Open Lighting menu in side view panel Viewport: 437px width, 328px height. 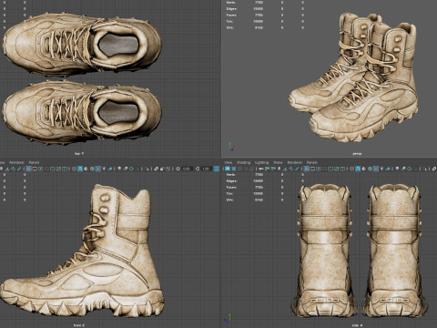(x=261, y=162)
